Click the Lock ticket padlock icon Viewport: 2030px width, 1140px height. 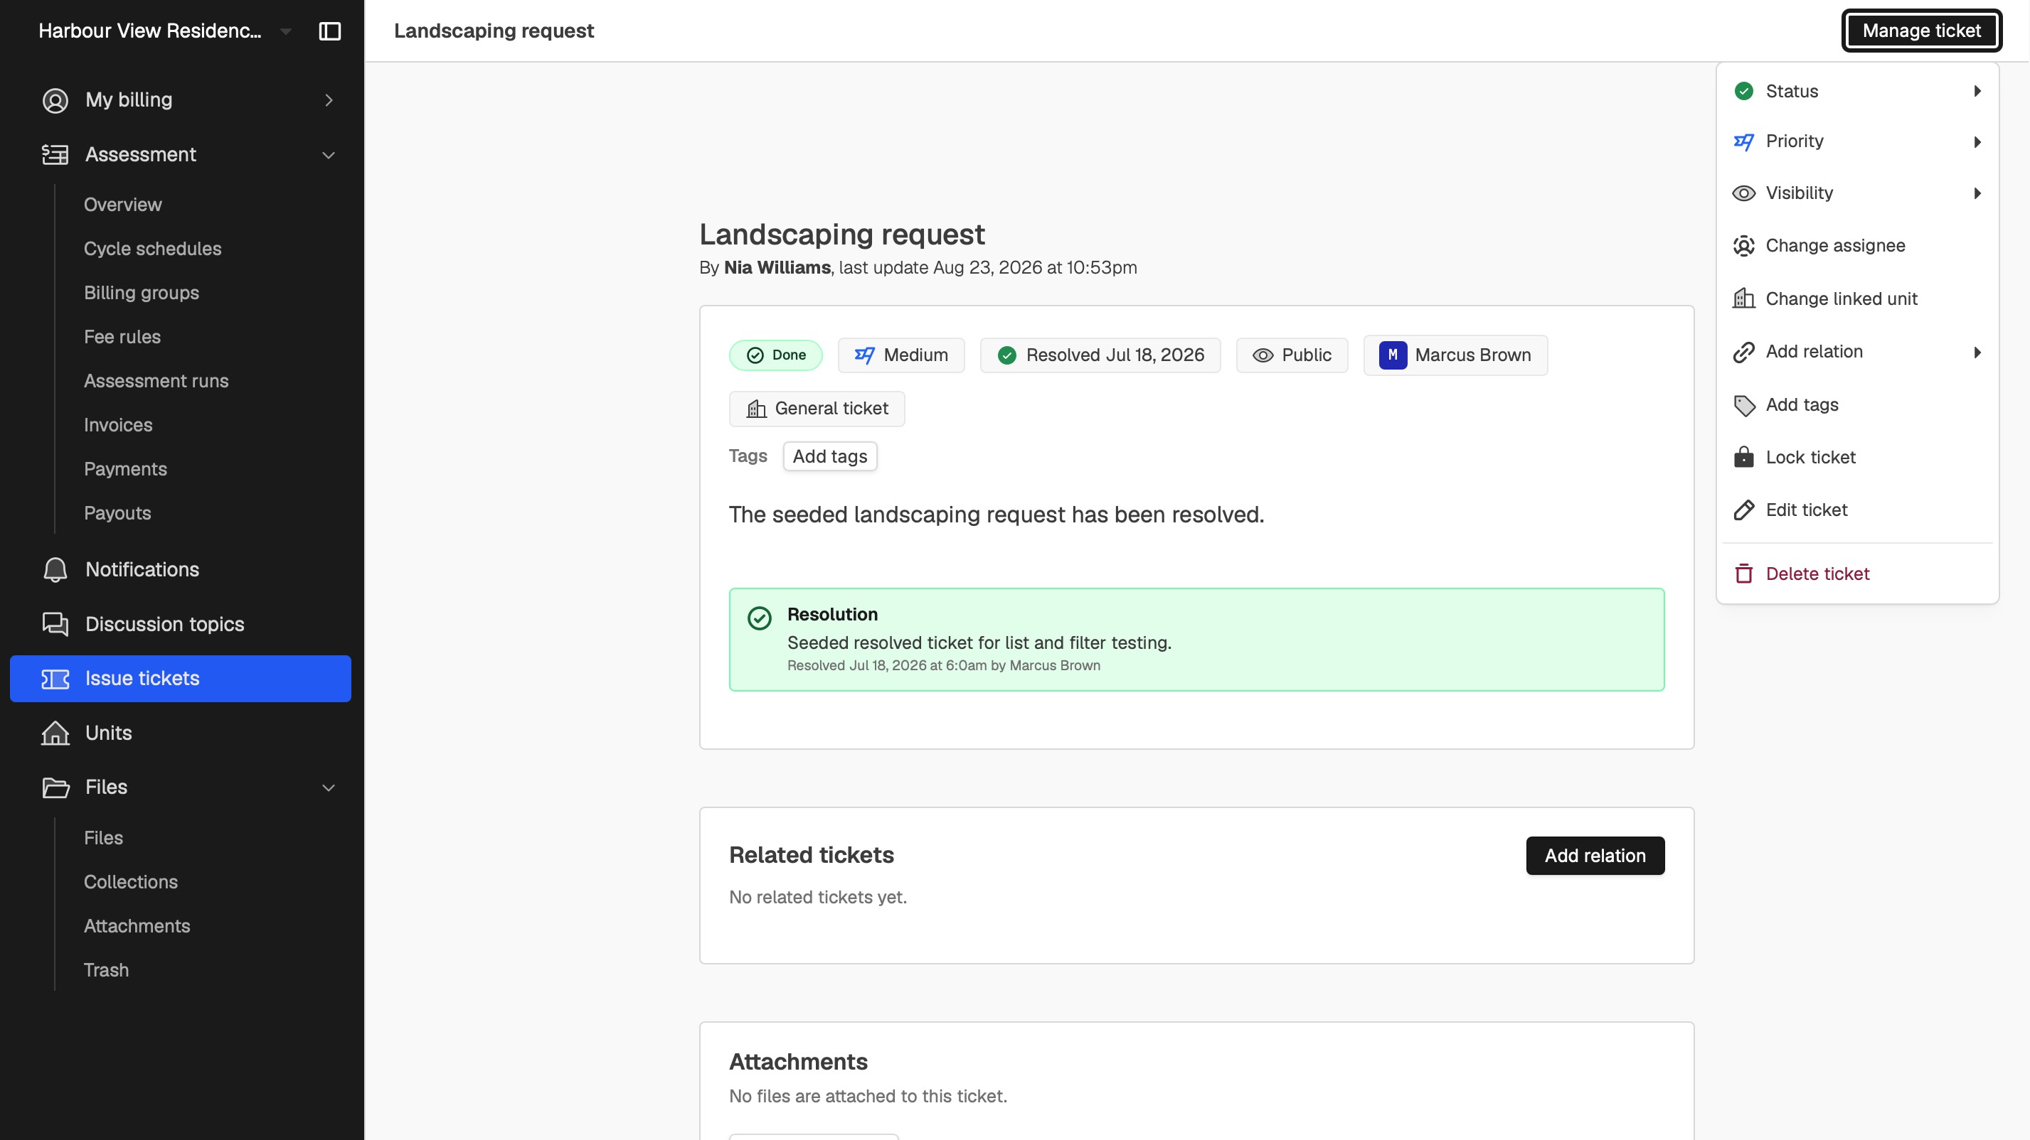click(1743, 456)
